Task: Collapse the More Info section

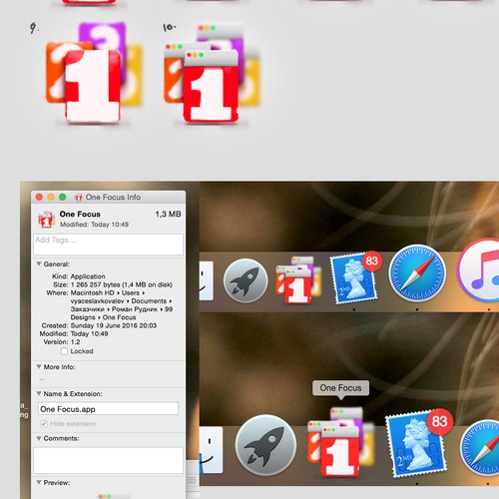Action: tap(39, 366)
